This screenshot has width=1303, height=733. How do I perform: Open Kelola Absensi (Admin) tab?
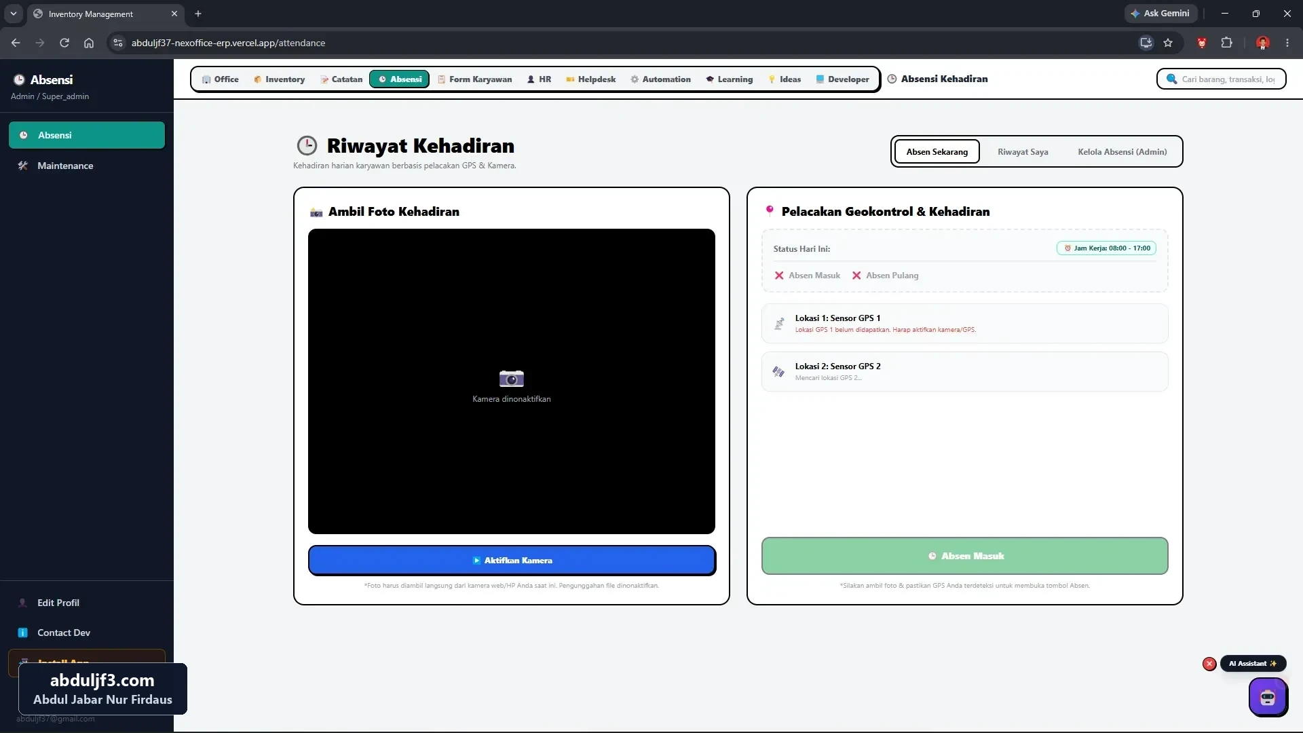(1122, 151)
